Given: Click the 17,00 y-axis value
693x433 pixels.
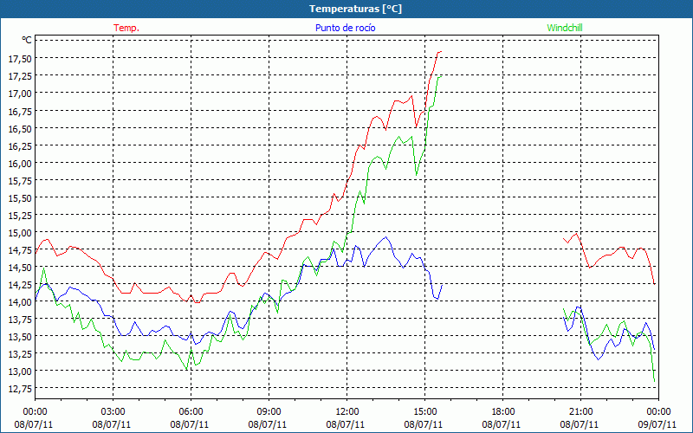Looking at the screenshot, I should pyautogui.click(x=20, y=94).
